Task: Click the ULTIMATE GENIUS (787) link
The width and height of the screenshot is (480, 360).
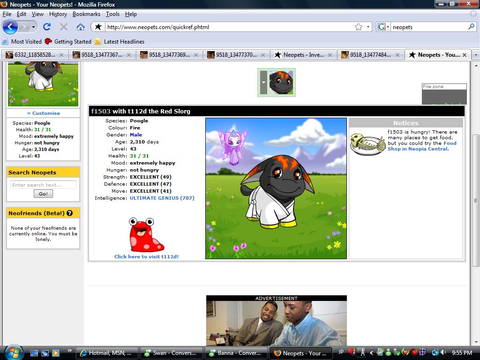Action: (x=162, y=198)
